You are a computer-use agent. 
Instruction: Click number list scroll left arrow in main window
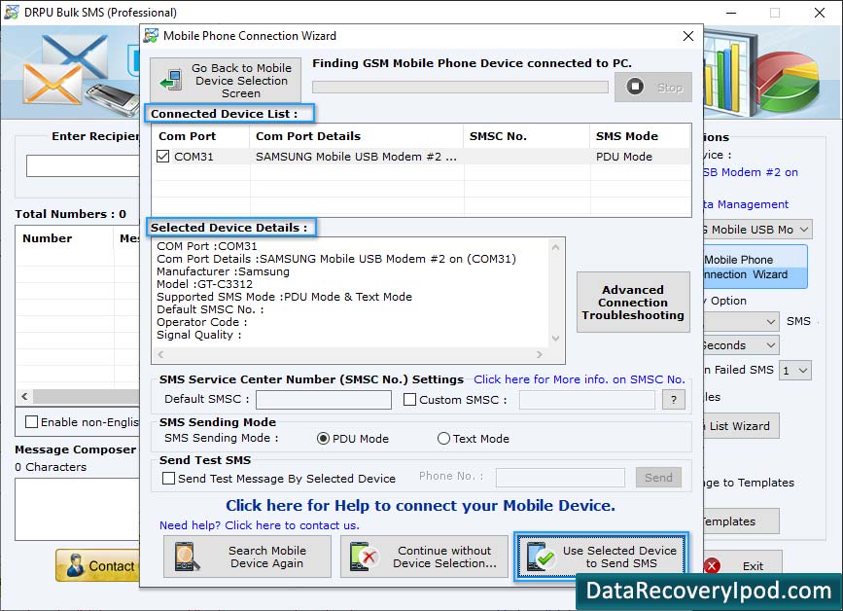pos(24,396)
